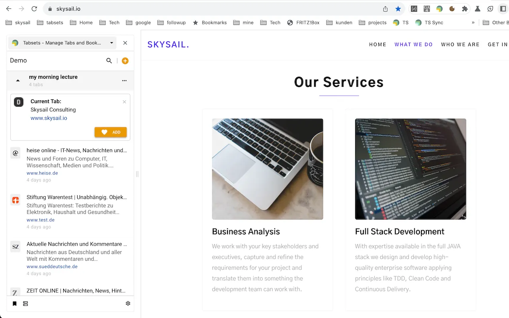
Task: Collapse the 'my morning lecture' tabset
Action: pos(18,80)
